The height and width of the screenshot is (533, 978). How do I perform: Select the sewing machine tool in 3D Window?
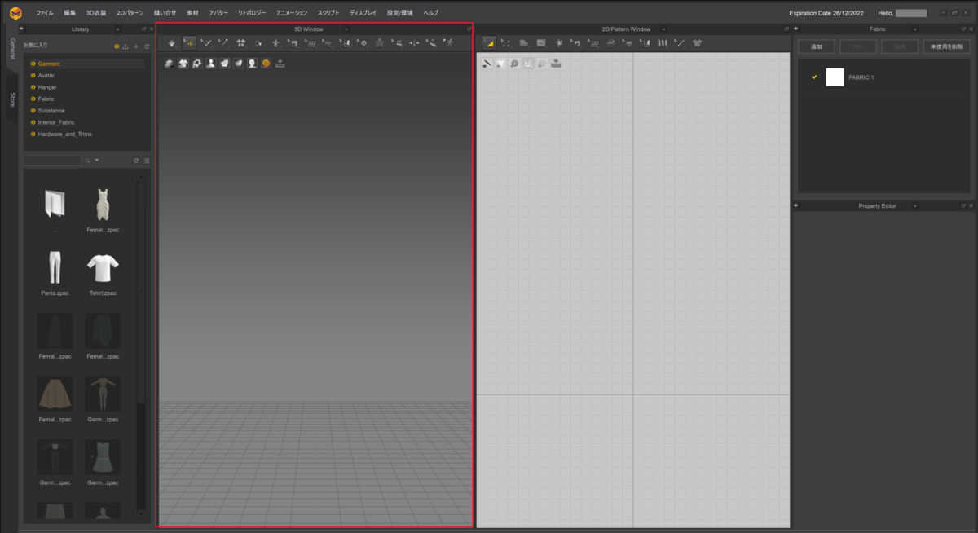pos(293,43)
